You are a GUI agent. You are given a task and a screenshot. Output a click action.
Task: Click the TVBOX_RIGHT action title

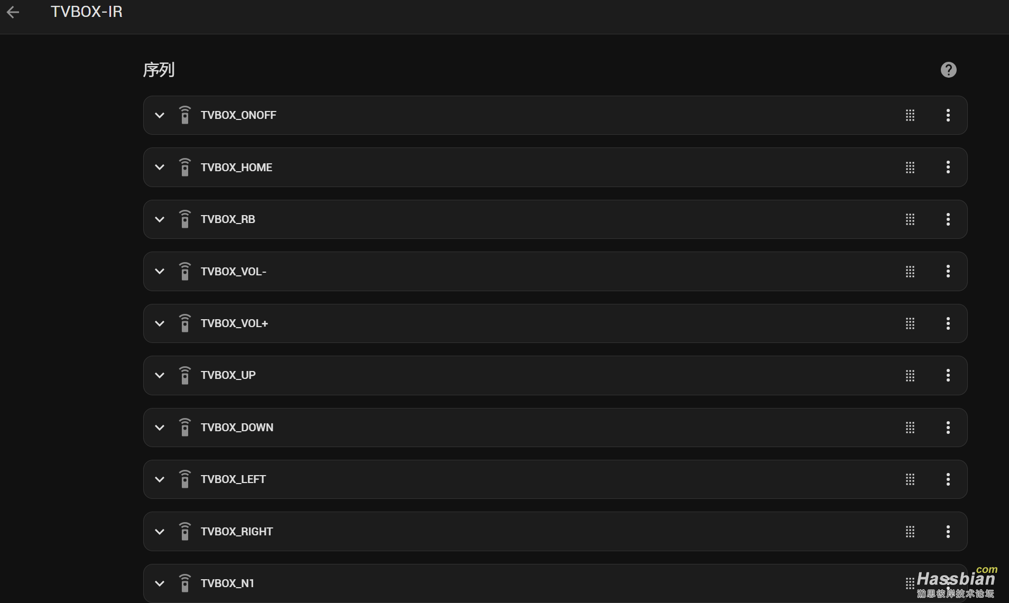coord(237,532)
